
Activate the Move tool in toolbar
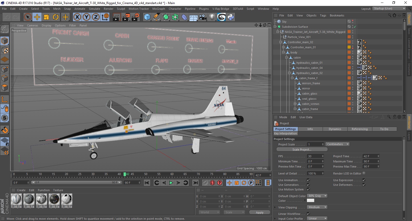37,17
